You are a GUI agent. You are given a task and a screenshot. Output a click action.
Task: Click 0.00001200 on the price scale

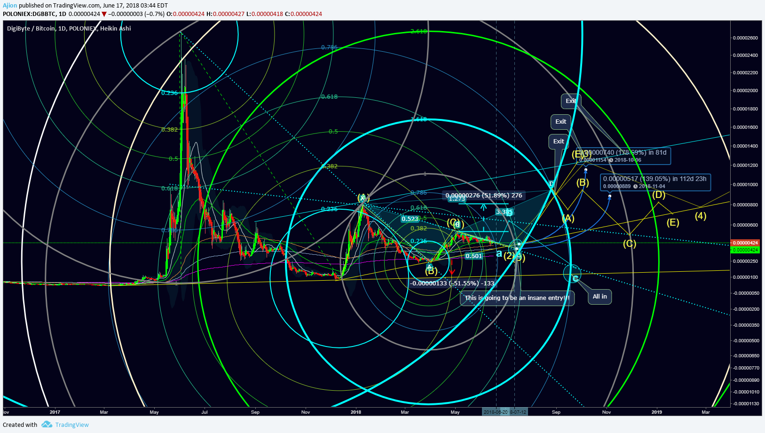click(745, 165)
